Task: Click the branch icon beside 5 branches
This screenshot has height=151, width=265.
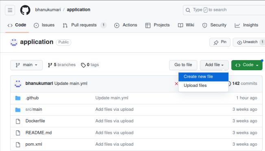Action: 50,65
